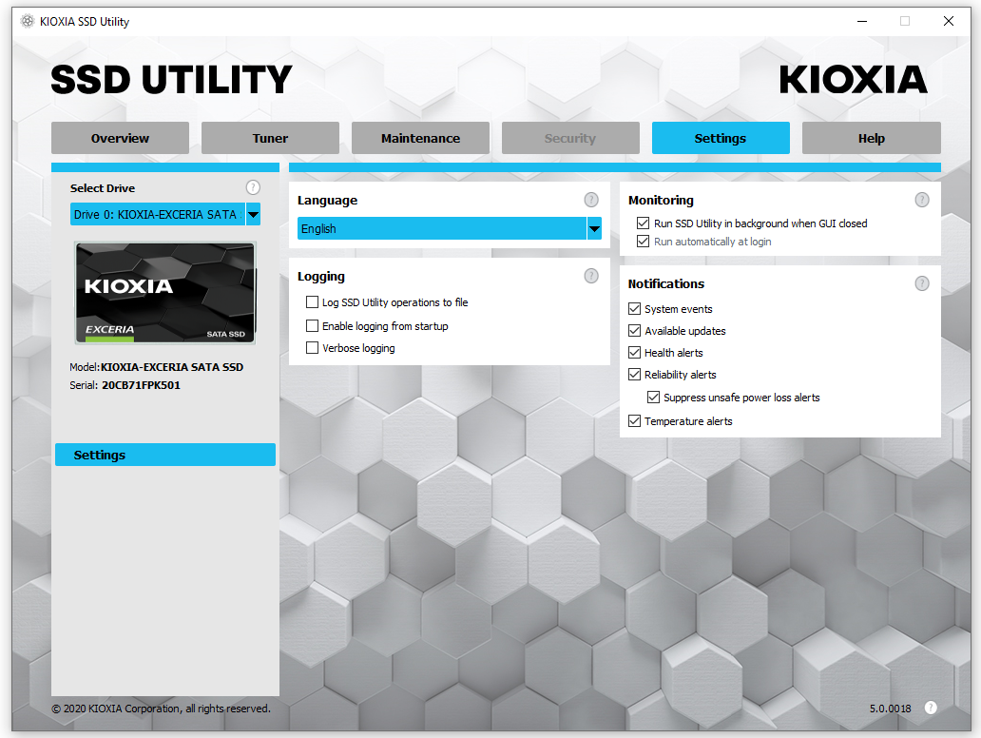
Task: Expand the Language dropdown arrow
Action: tap(594, 228)
